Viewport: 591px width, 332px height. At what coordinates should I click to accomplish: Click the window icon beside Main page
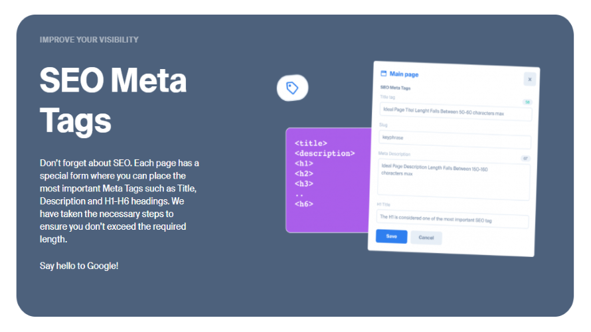[383, 73]
